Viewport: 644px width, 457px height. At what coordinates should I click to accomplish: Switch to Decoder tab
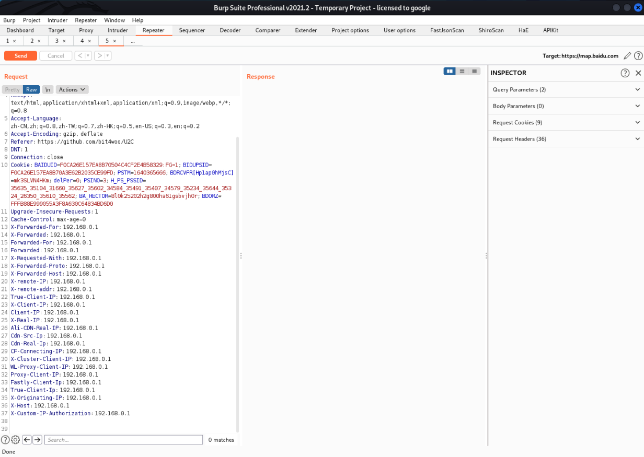(230, 30)
